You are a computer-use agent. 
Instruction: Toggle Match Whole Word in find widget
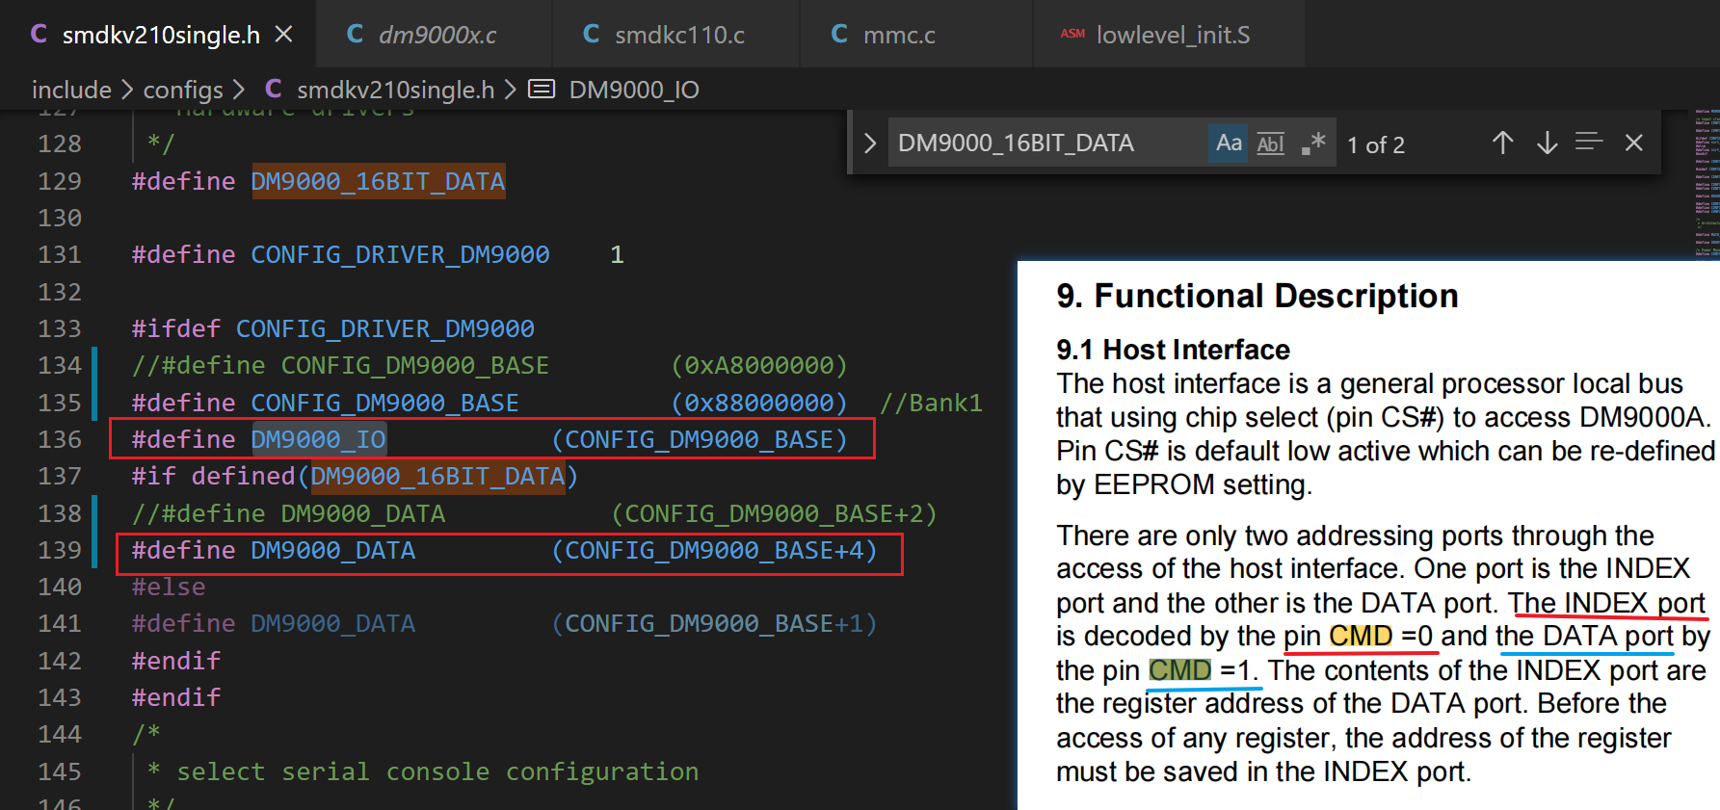point(1271,144)
